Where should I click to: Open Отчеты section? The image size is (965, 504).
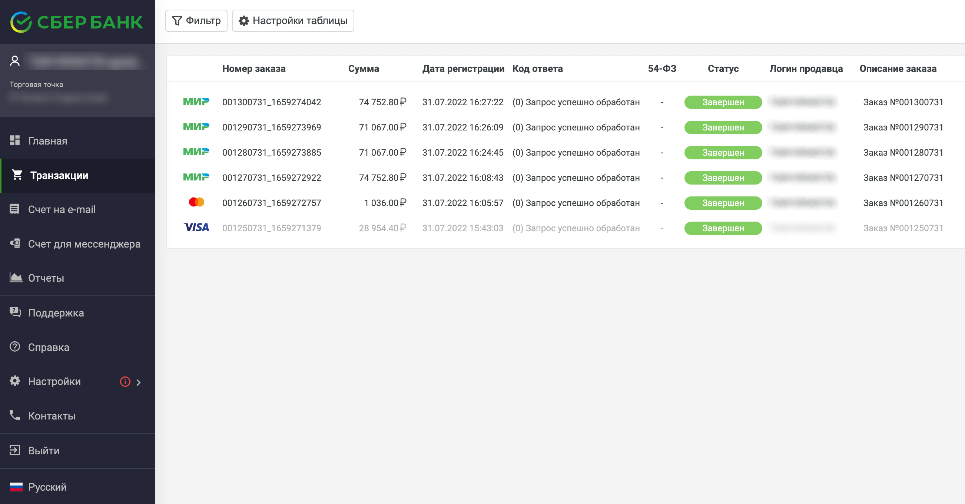77,278
